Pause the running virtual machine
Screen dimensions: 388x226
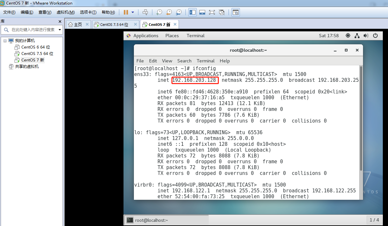point(126,12)
